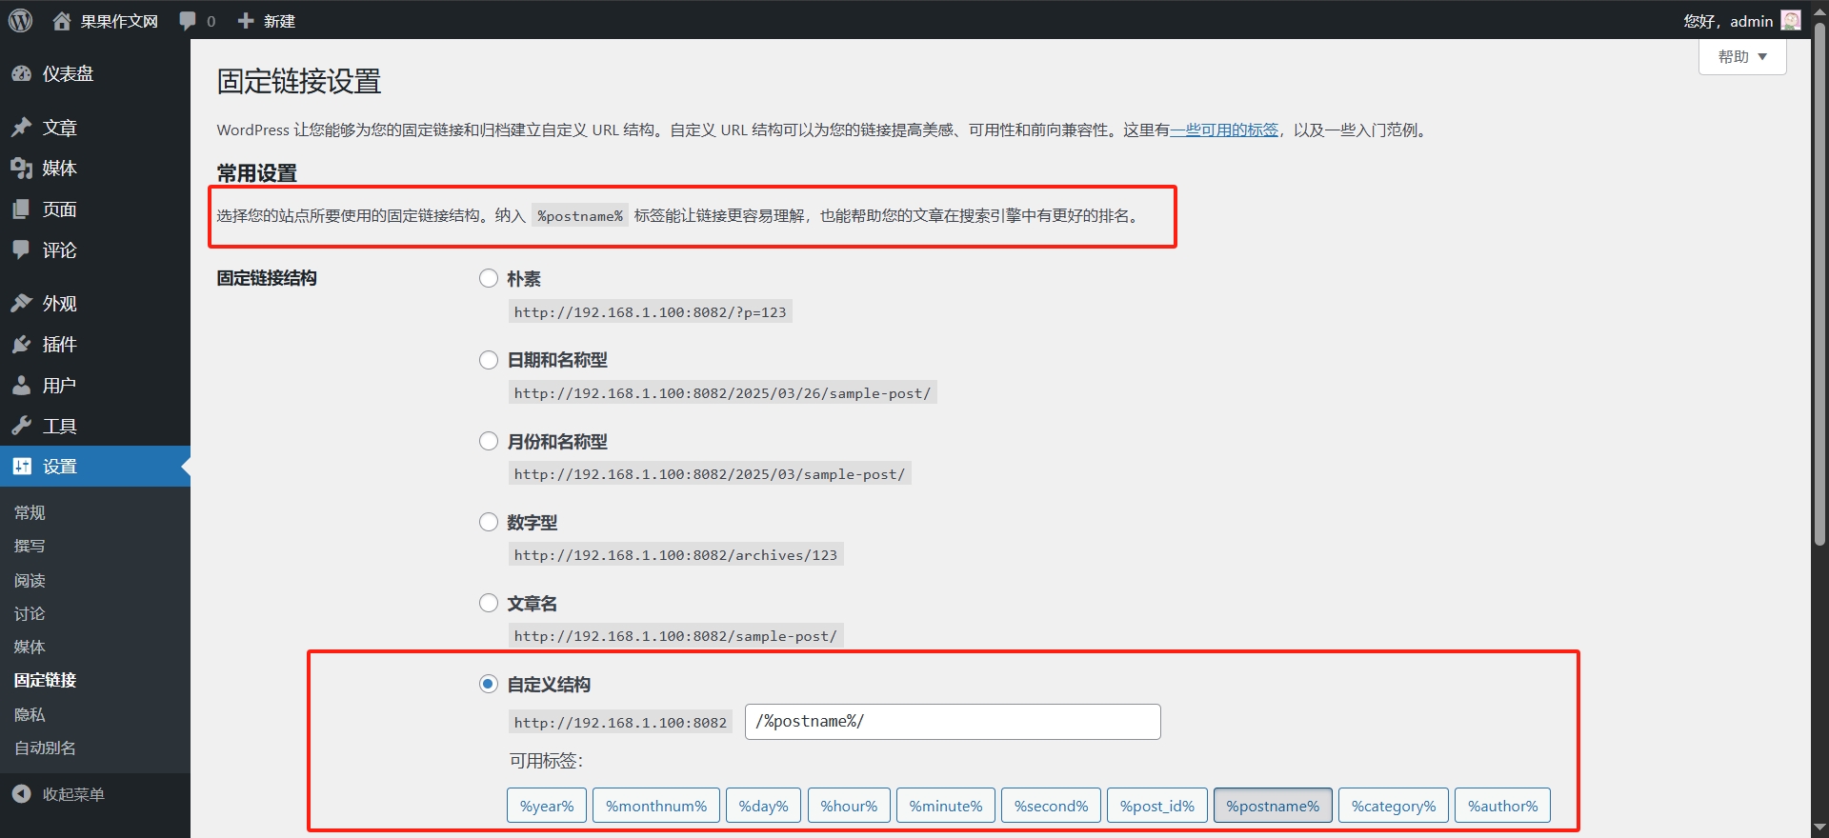
Task: Open the General (常规) settings submenu
Action: pyautogui.click(x=30, y=512)
